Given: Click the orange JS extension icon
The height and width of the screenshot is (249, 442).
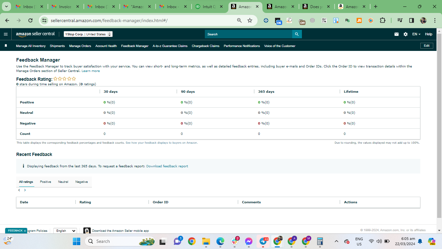Looking at the screenshot, I should tap(359, 20).
